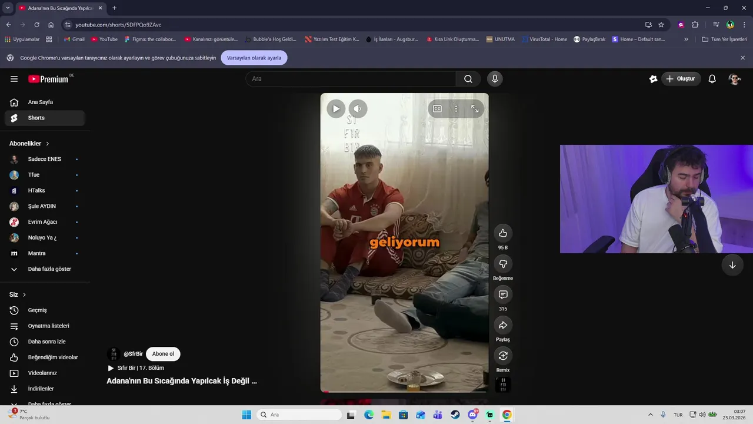The image size is (753, 424).
Task: Like this Short (95 B)
Action: [503, 233]
